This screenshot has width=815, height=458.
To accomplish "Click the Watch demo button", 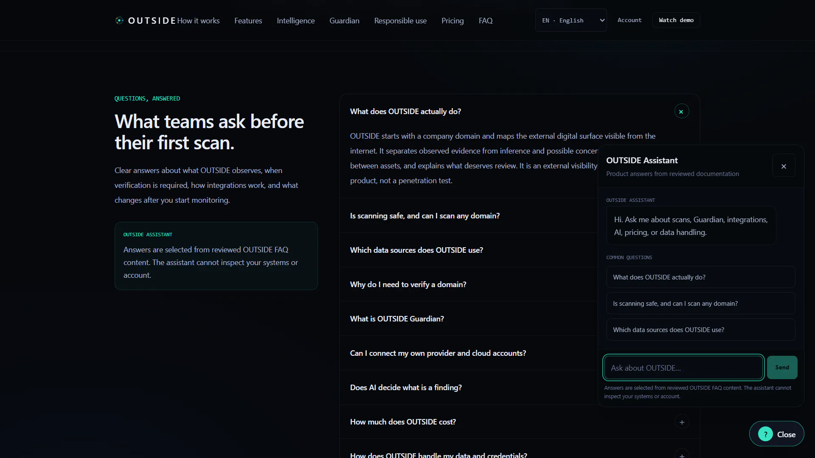I will click(676, 20).
